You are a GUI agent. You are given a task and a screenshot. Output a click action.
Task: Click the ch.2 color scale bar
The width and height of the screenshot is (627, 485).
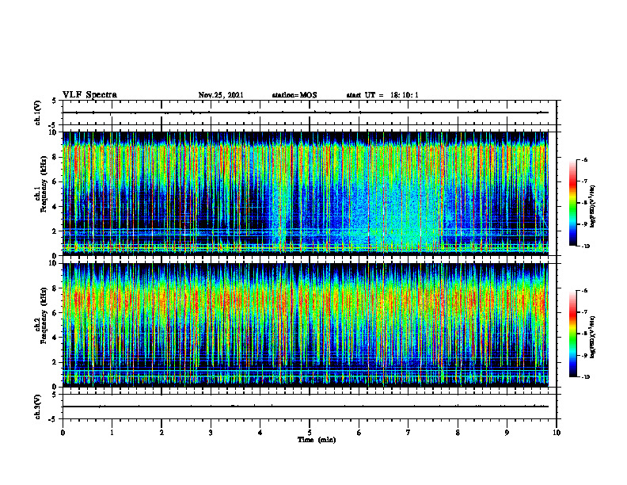[x=572, y=334]
